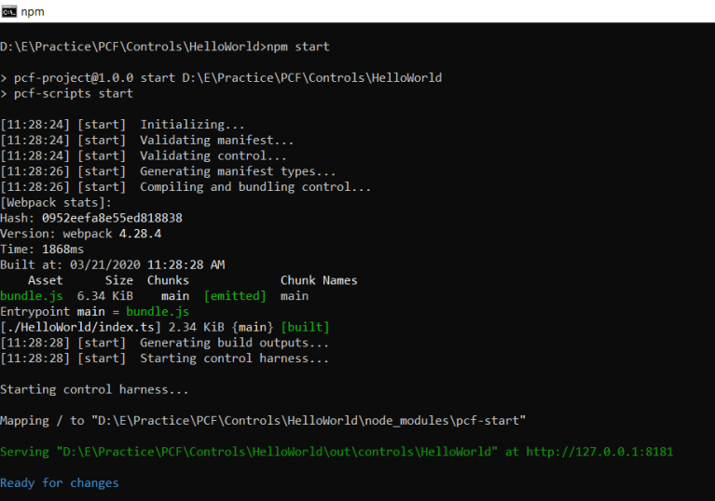The width and height of the screenshot is (715, 501).
Task: Click the 'Version: webpack 4.28.4' line
Action: pos(81,234)
